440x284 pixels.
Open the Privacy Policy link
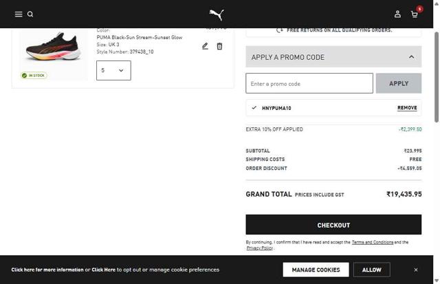pos(260,248)
